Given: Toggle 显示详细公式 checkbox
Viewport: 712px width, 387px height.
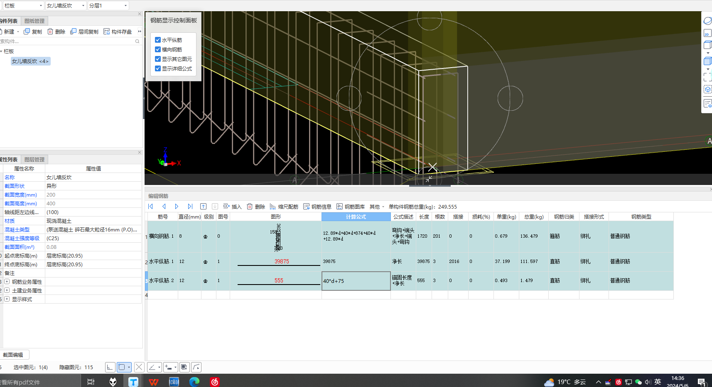Looking at the screenshot, I should pos(158,68).
